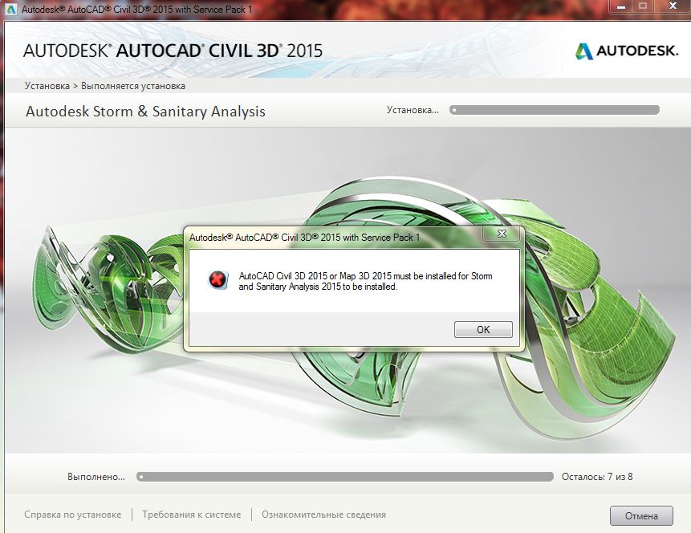This screenshot has height=533, width=691.
Task: Open Требования к системе link
Action: click(x=191, y=515)
